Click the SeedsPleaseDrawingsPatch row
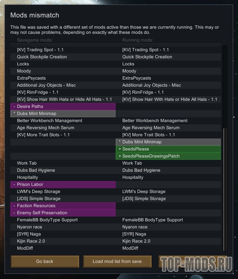The width and height of the screenshot is (238, 279). coord(168,156)
